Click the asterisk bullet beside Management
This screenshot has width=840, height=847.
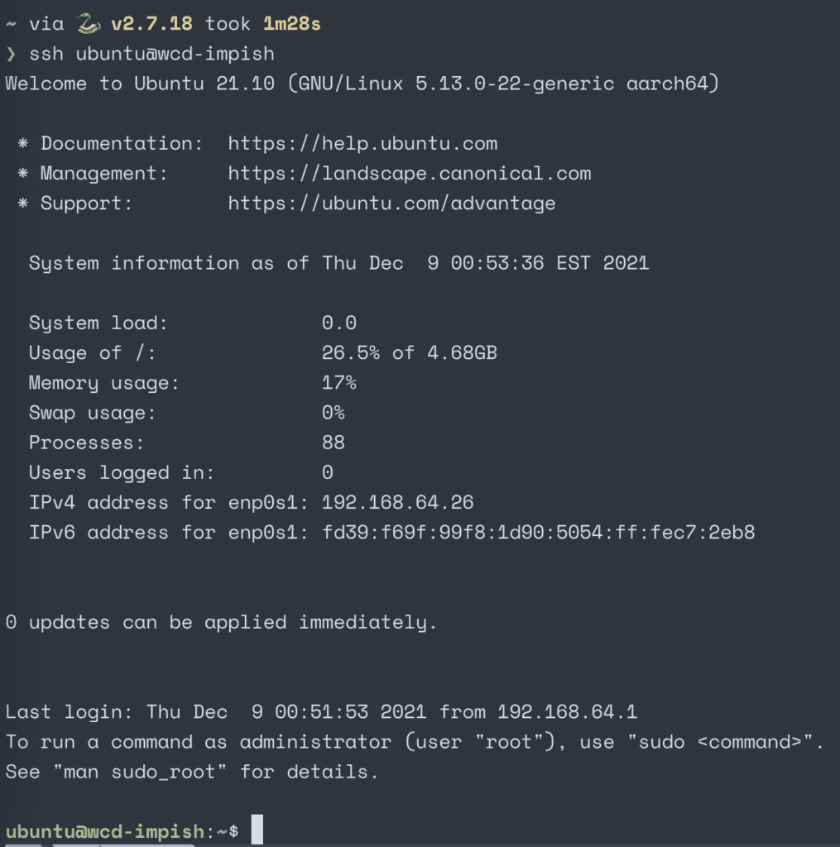(x=22, y=174)
